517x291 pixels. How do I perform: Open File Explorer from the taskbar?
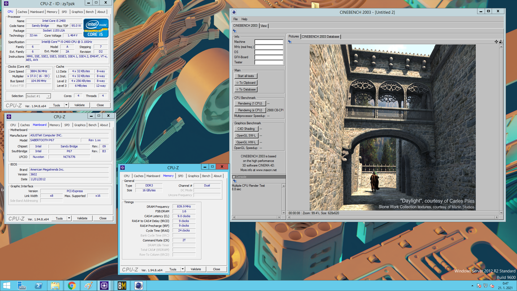(x=55, y=286)
